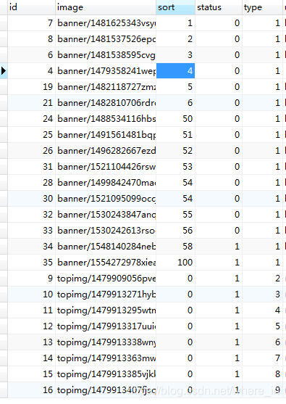The height and width of the screenshot is (404, 286).
Task: Select image cell banner/1482118727zm
Action: click(106, 86)
